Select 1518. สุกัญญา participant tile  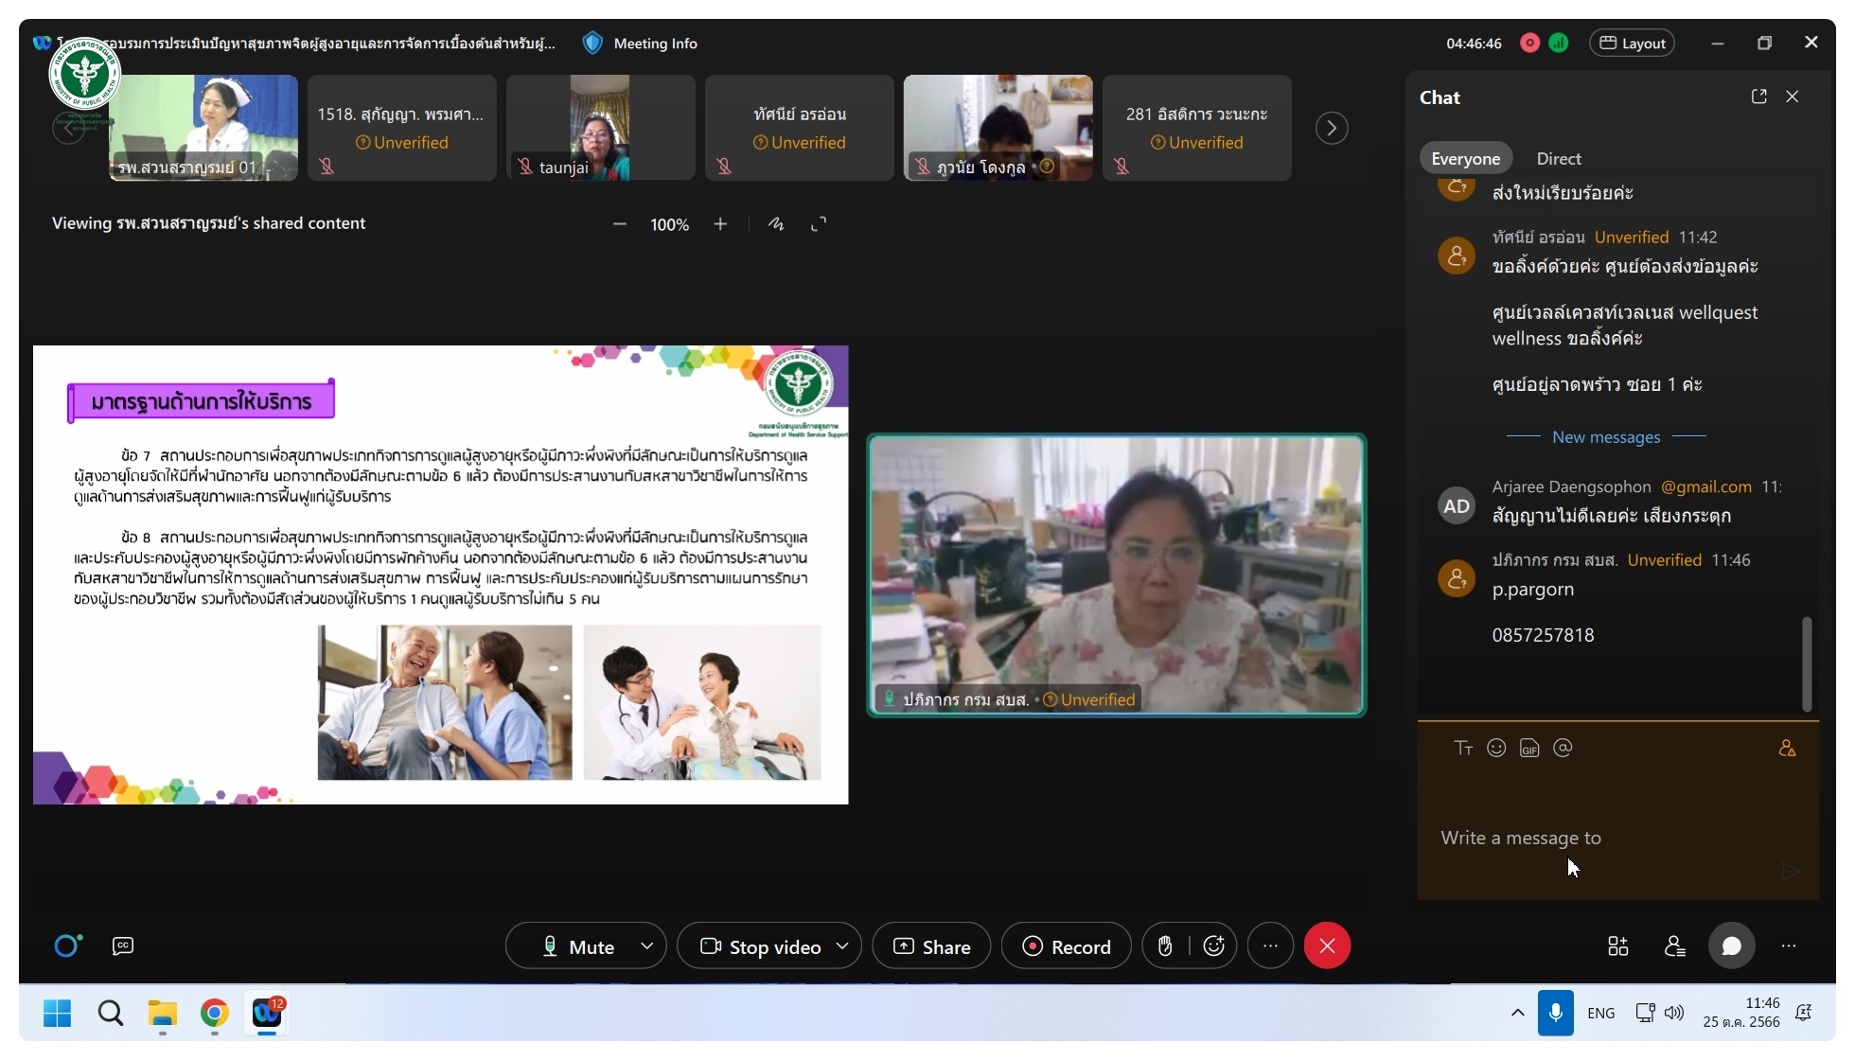pos(402,128)
